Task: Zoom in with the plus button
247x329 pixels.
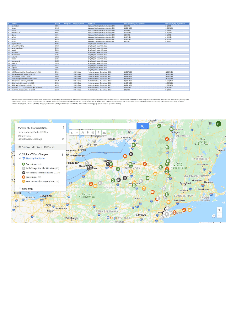Action: (x=219, y=209)
